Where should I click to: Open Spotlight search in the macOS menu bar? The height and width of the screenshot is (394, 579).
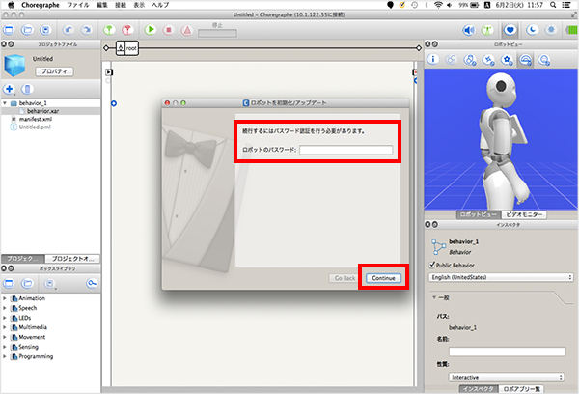click(x=553, y=5)
